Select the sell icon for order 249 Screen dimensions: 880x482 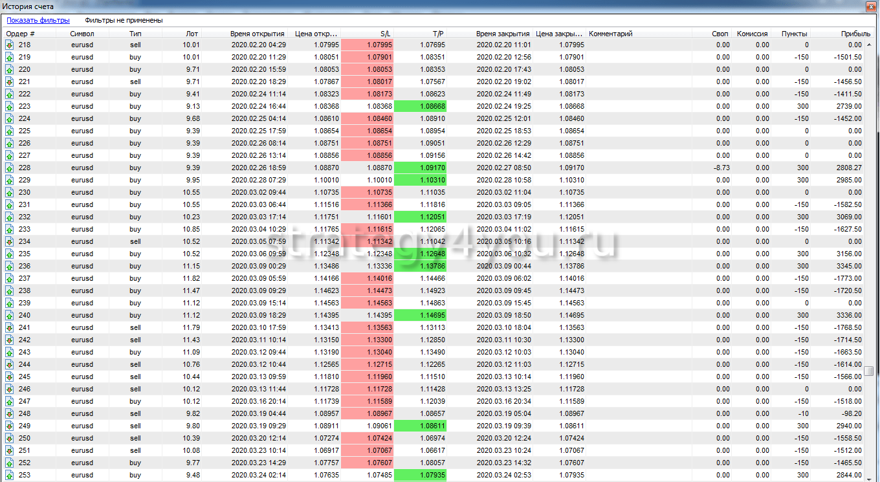point(9,426)
